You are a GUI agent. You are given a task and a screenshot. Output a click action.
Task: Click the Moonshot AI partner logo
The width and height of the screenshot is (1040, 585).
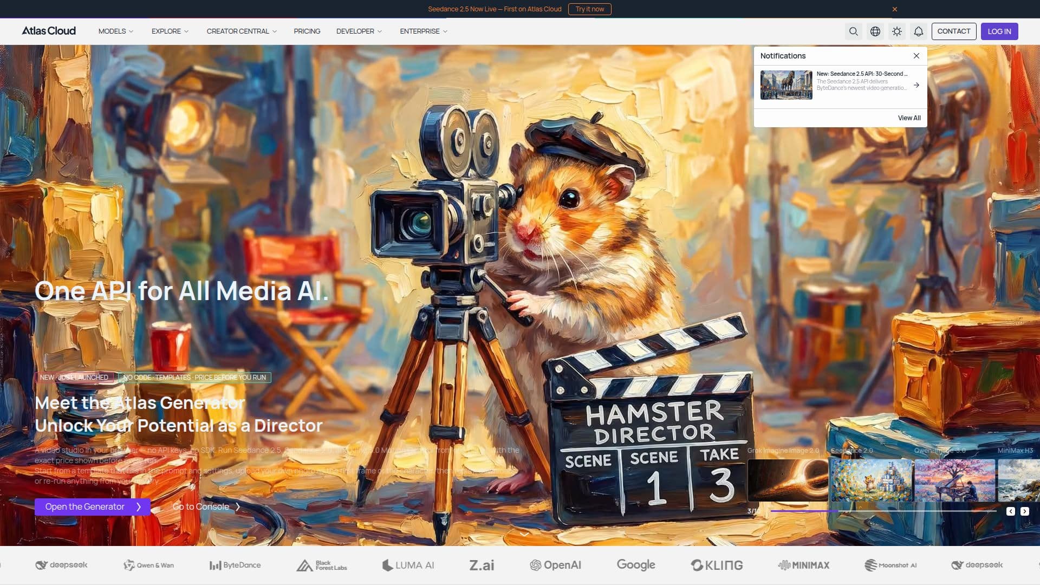(890, 565)
